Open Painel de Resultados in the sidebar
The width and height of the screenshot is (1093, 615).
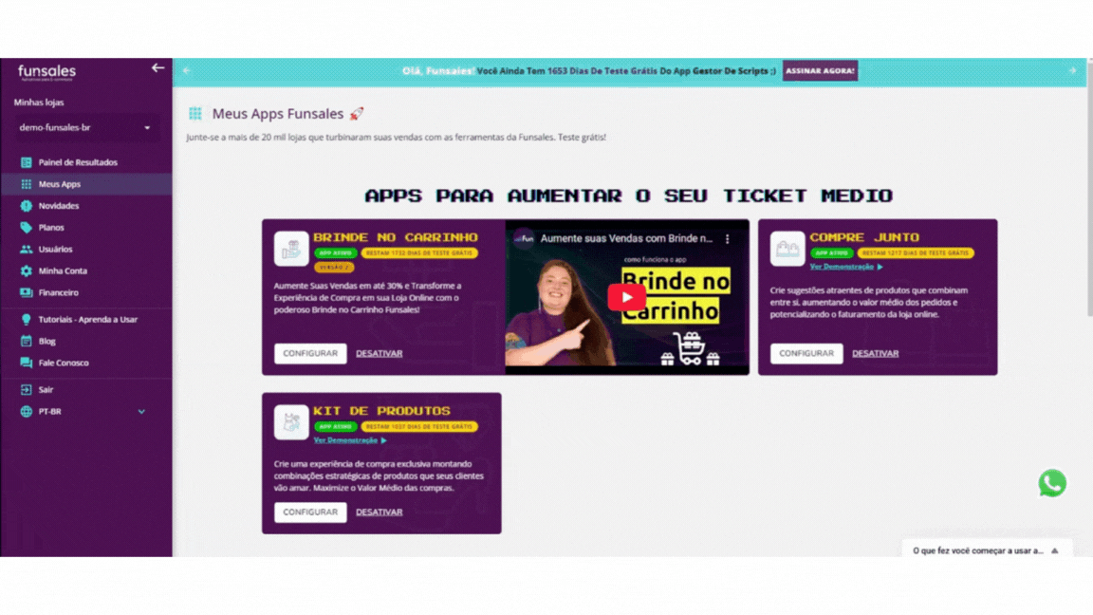click(78, 162)
